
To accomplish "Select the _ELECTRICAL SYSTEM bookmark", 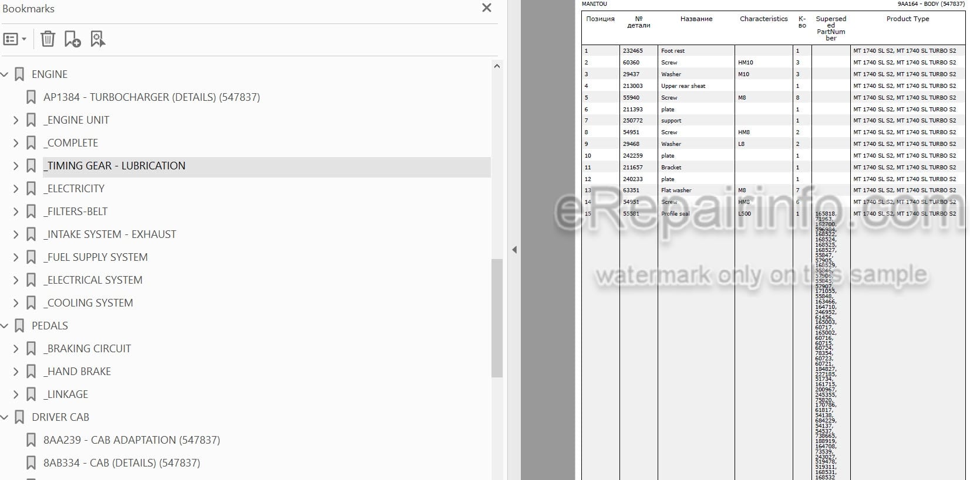I will coord(93,280).
